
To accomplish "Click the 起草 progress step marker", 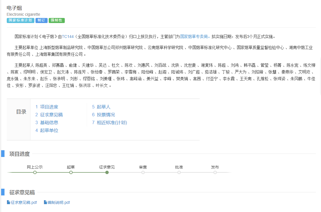I will 71,172.
